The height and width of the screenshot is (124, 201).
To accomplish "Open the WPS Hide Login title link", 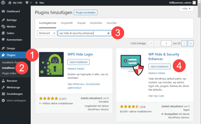I will (80, 54).
